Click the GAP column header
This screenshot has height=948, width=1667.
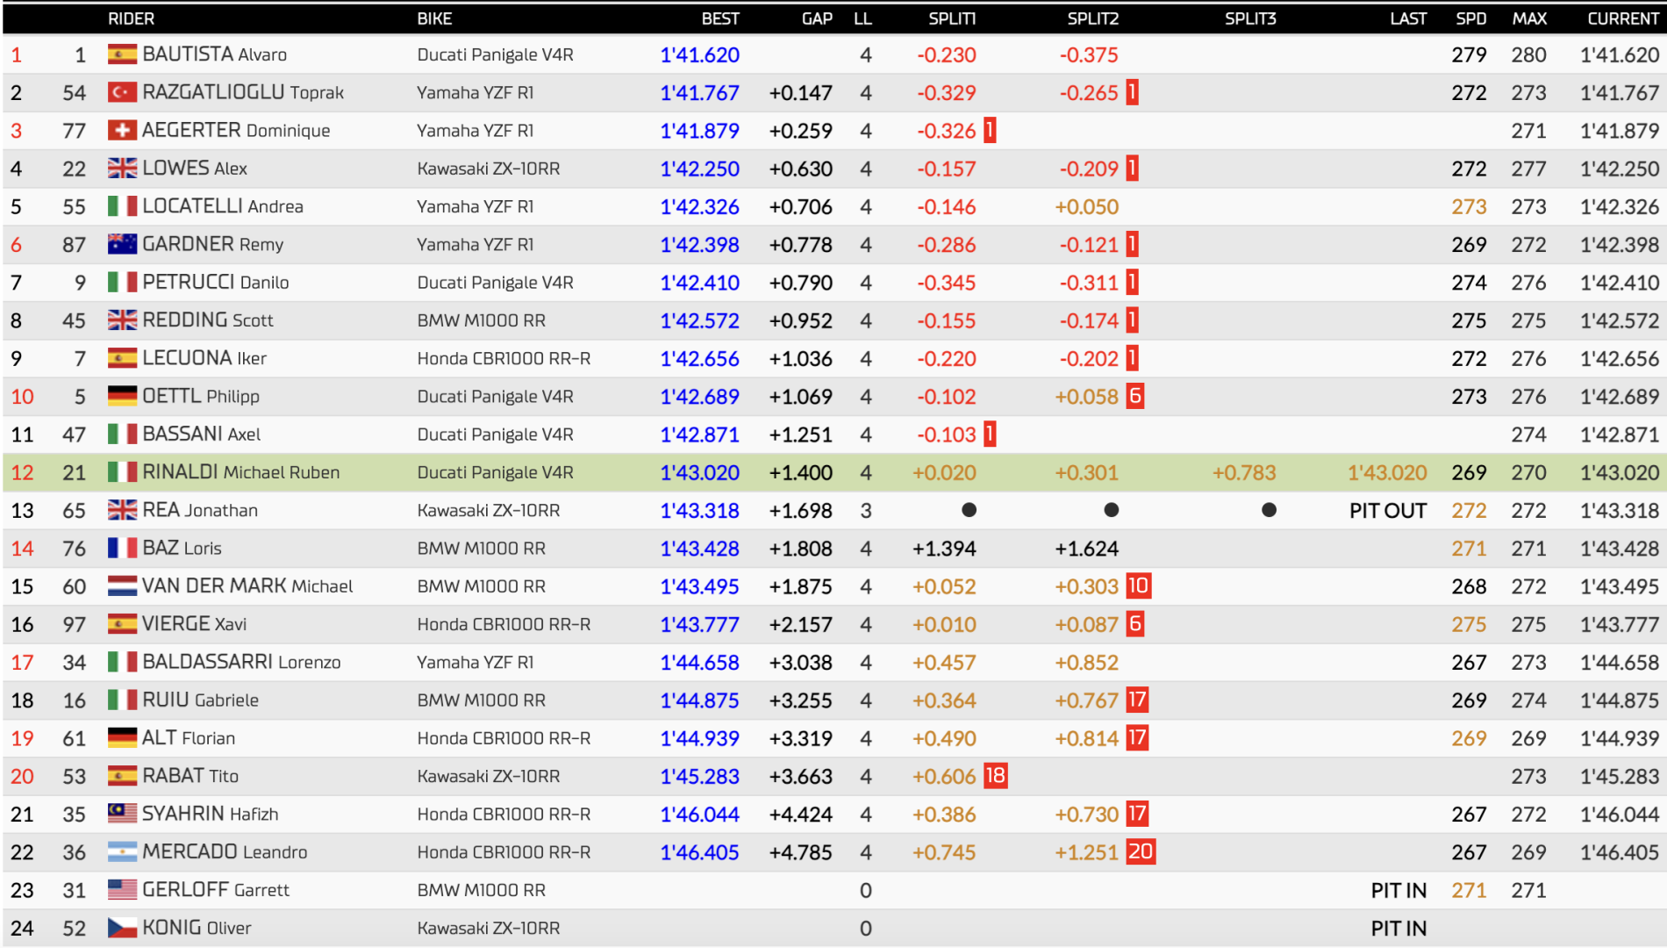coord(816,18)
